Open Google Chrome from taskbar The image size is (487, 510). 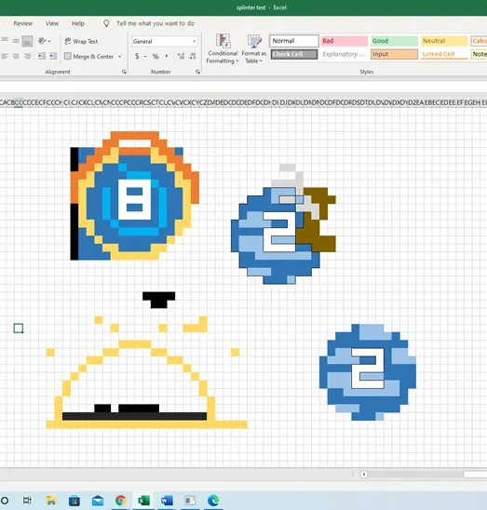click(x=121, y=501)
